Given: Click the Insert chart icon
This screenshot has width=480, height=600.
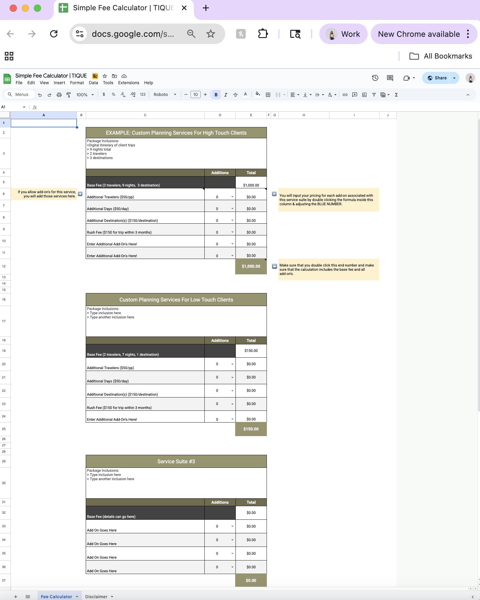Looking at the screenshot, I should tap(364, 95).
